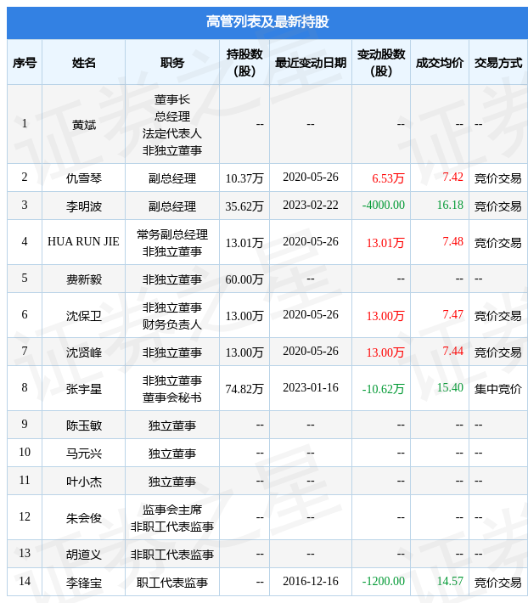Click the holding value 35.62万
This screenshot has width=528, height=603.
click(x=244, y=206)
